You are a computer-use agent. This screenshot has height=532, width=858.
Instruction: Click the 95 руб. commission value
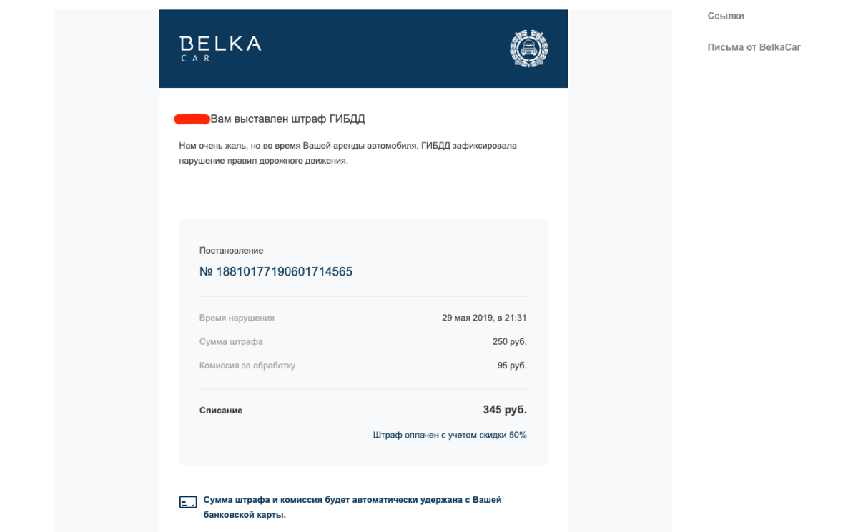(512, 366)
